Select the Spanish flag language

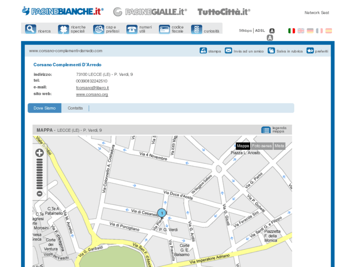click(329, 31)
